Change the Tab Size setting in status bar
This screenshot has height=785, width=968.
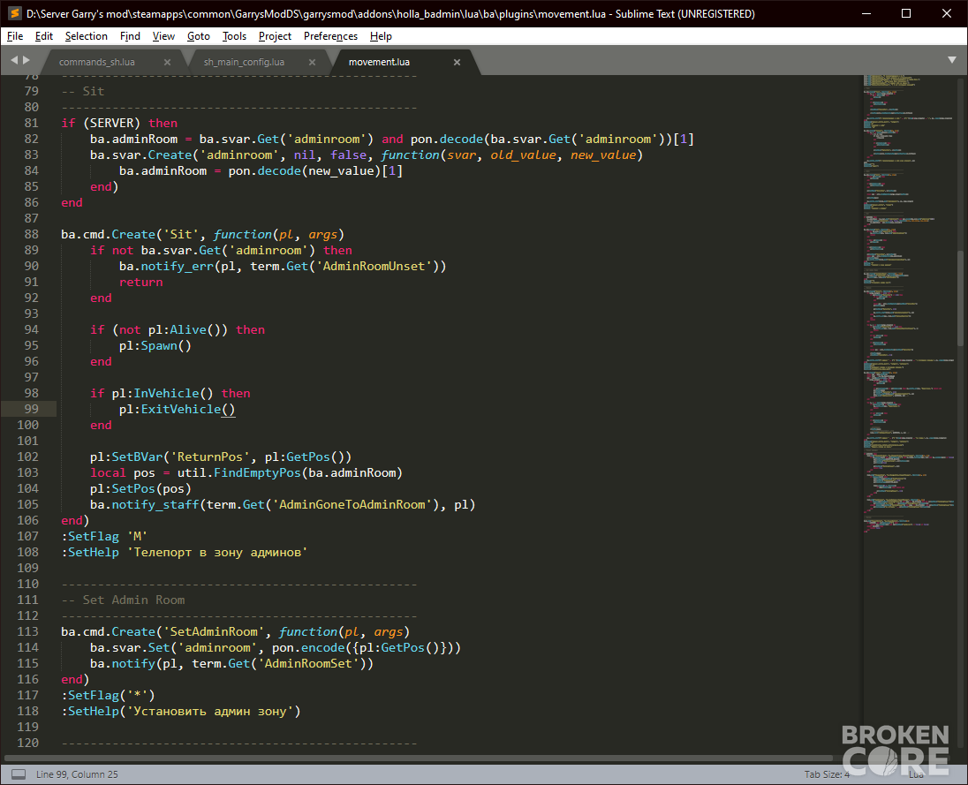coord(827,774)
